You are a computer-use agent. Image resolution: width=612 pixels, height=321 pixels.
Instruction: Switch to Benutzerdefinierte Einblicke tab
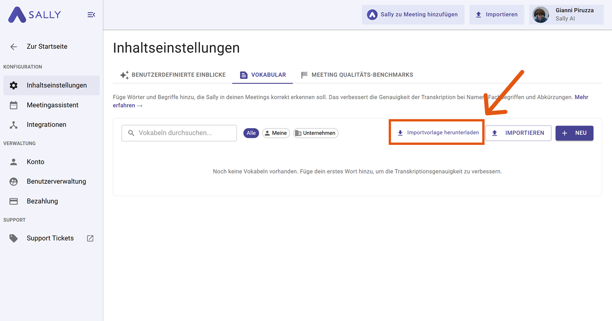click(173, 75)
